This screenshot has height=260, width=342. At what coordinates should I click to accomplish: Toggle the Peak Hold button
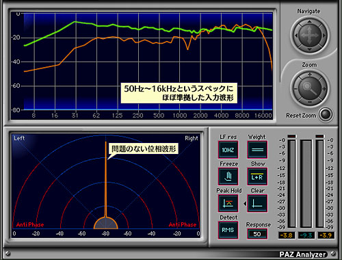point(228,203)
